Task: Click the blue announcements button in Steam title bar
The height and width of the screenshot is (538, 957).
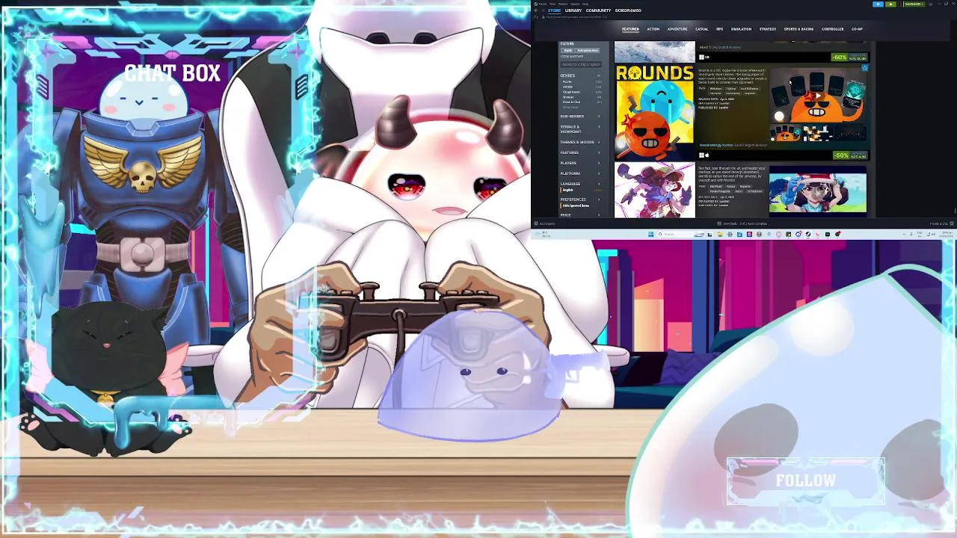Action: click(878, 4)
